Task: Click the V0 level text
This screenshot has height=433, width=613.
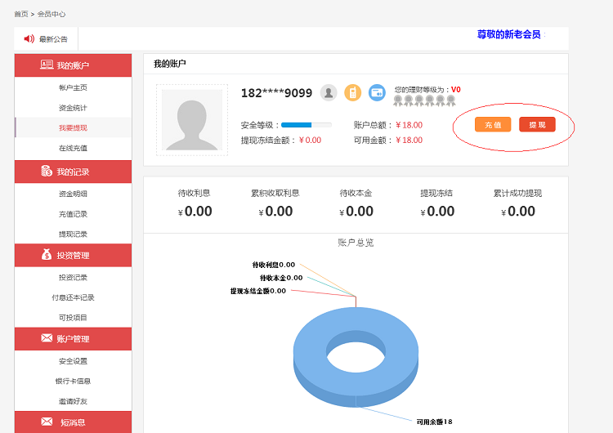Action: click(456, 90)
